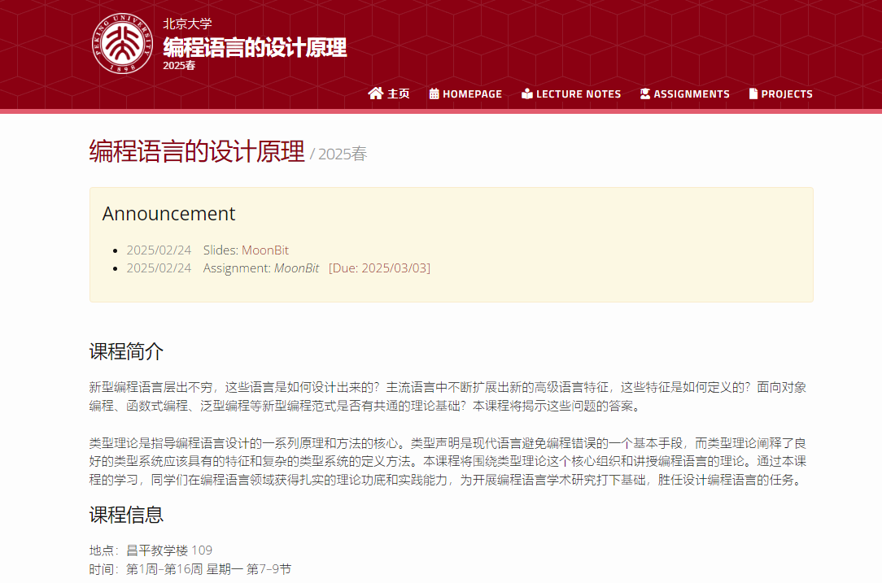This screenshot has width=882, height=583.
Task: Open the PROJECTS menu item
Action: coord(787,94)
